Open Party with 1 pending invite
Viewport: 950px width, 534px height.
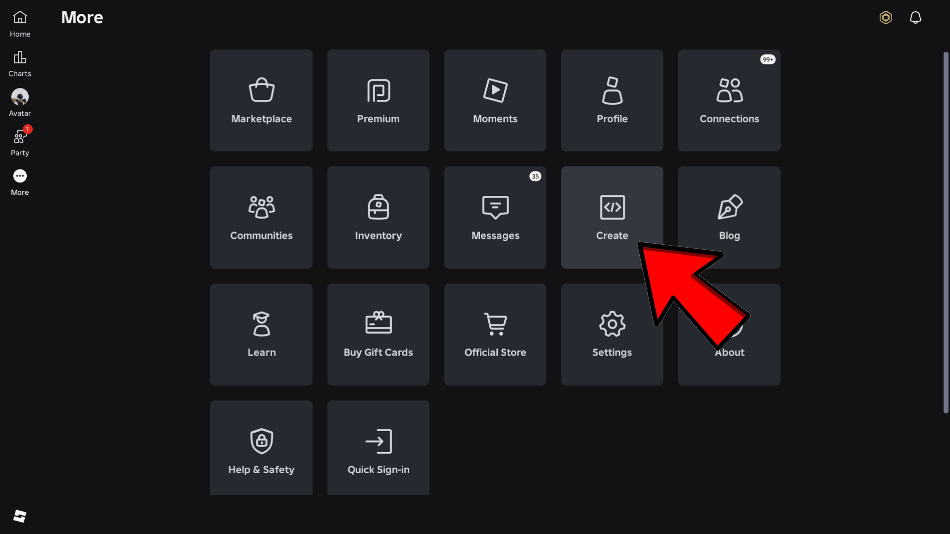tap(20, 141)
